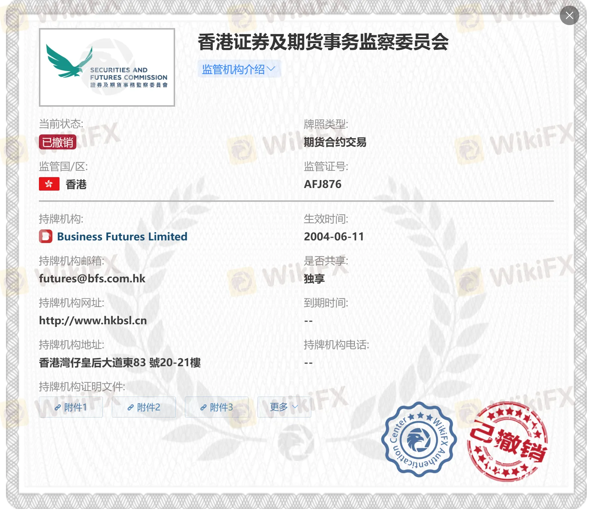
Task: Open attachment 附件3
Action: [217, 407]
